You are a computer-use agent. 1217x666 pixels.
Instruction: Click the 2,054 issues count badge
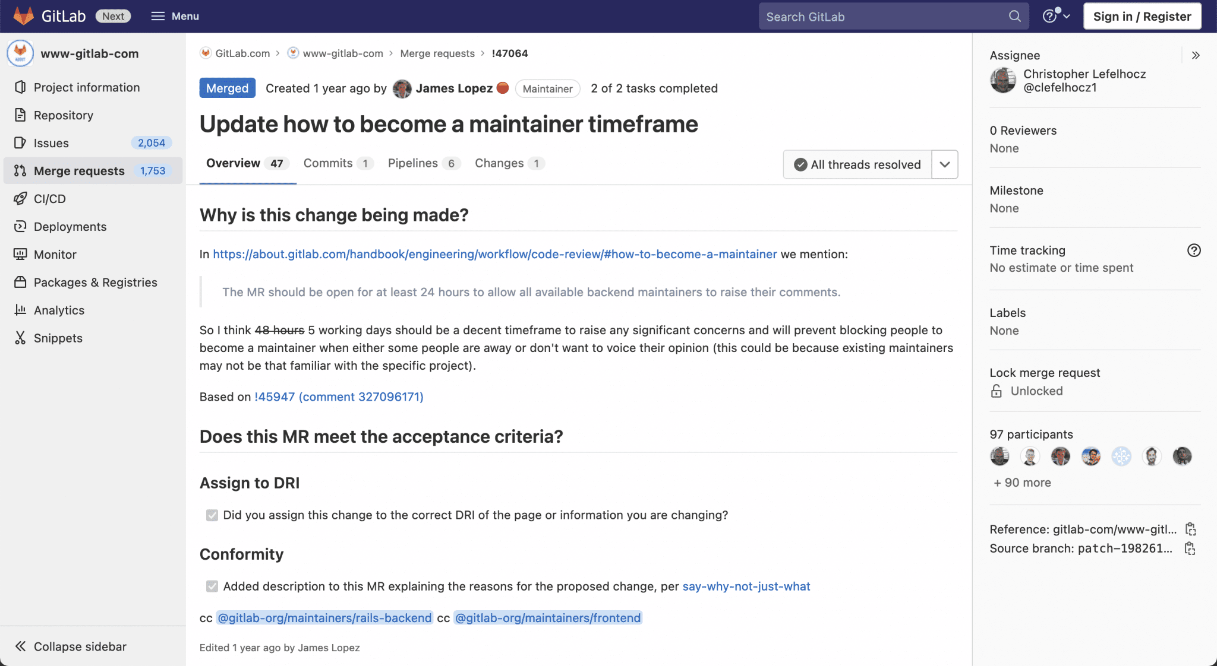(x=152, y=143)
